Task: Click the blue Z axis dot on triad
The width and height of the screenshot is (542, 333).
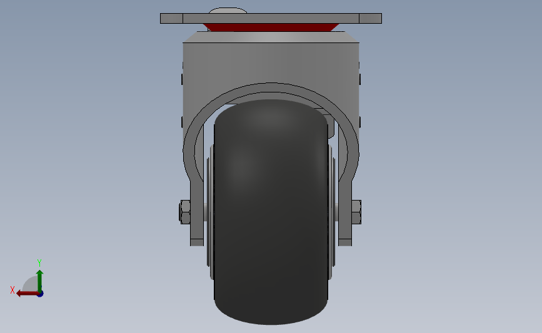Action: tap(41, 294)
